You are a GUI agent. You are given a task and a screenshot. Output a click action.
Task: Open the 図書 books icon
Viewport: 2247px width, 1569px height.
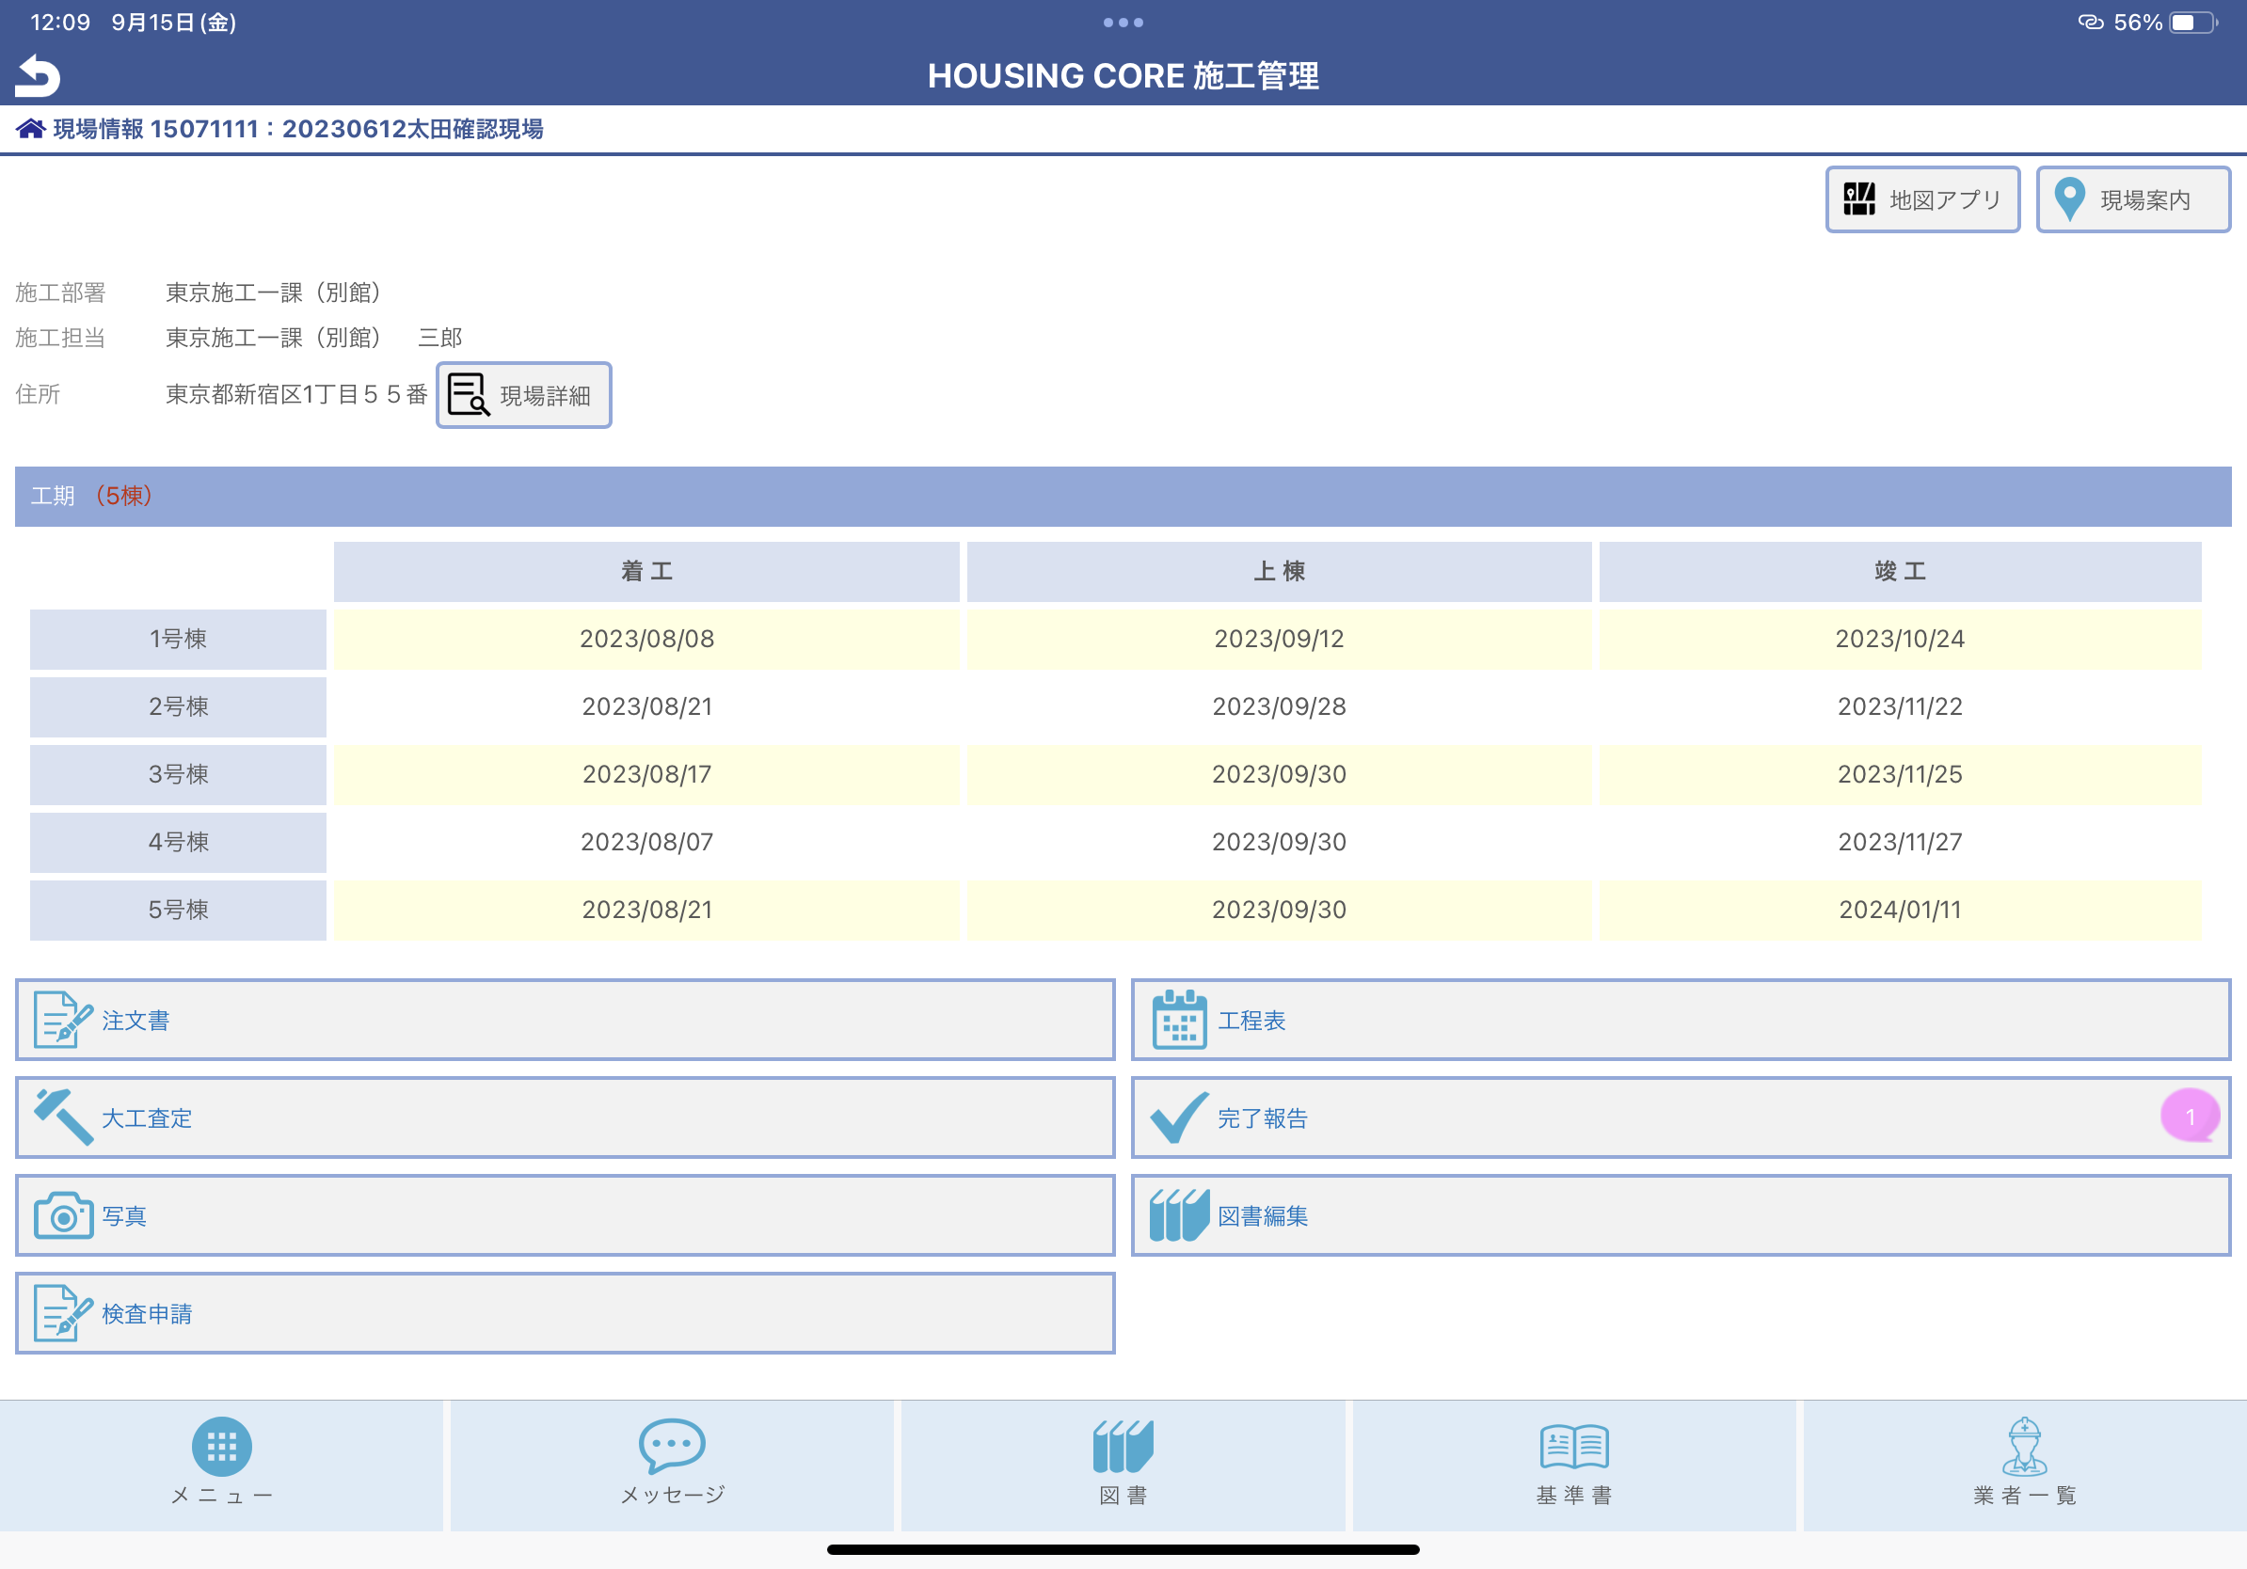(x=1123, y=1446)
